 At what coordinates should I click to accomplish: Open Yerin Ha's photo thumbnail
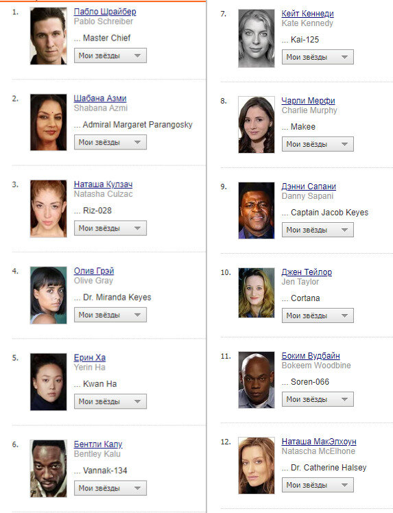(x=49, y=382)
